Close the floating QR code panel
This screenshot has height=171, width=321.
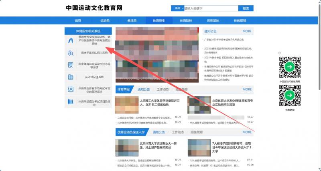click(279, 53)
